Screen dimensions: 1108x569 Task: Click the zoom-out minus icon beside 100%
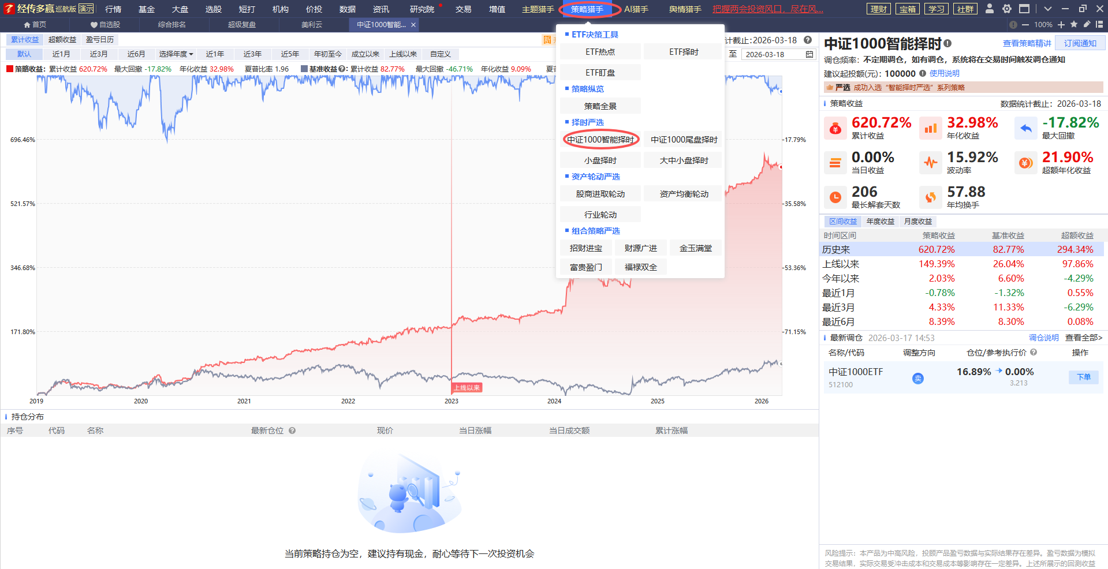pyautogui.click(x=1025, y=25)
